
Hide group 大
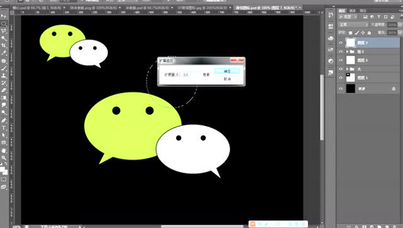[341, 69]
